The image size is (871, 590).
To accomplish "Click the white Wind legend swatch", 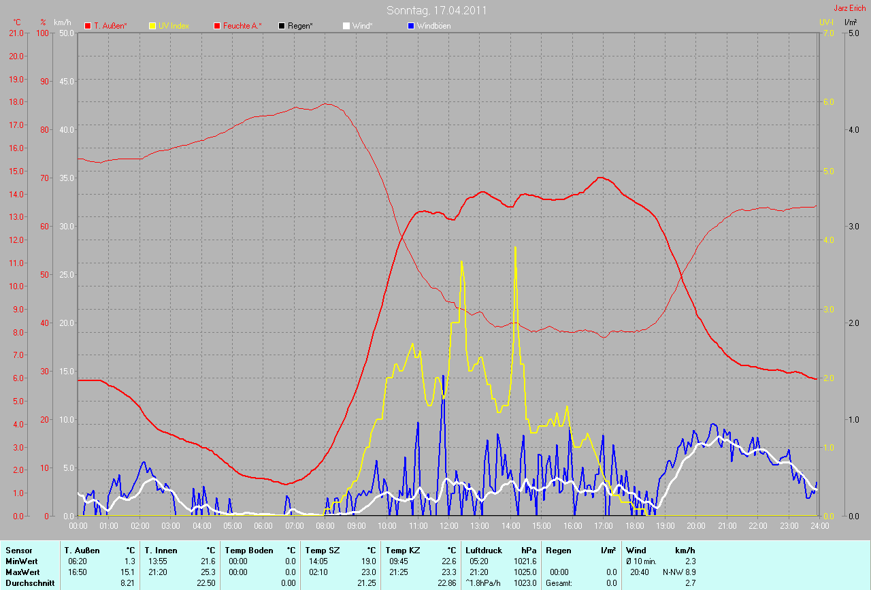I will pos(346,26).
